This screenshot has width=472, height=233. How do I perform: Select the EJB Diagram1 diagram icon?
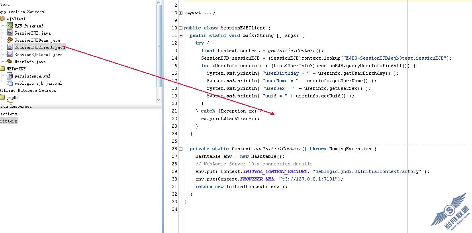[10, 26]
